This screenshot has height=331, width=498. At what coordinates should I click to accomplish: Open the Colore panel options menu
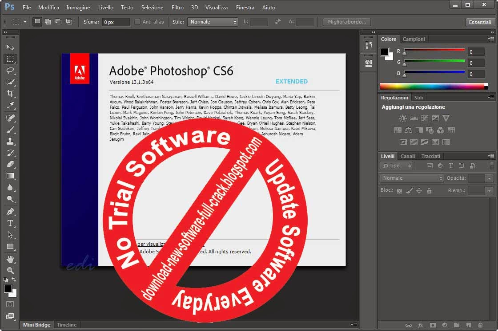491,39
